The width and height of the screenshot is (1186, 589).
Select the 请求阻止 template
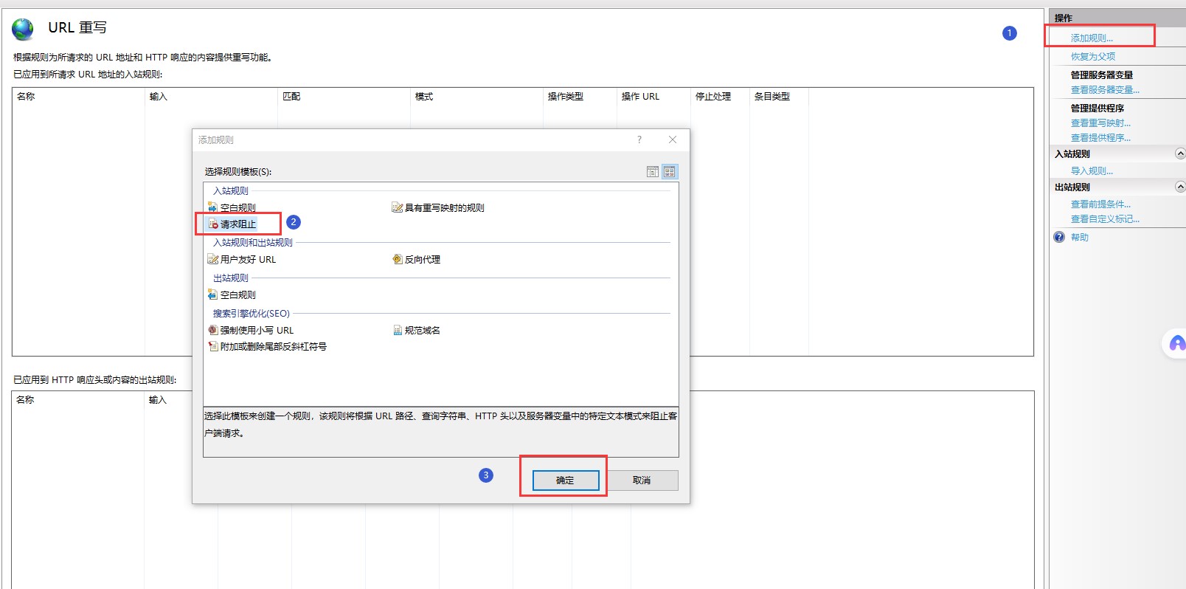pyautogui.click(x=232, y=224)
